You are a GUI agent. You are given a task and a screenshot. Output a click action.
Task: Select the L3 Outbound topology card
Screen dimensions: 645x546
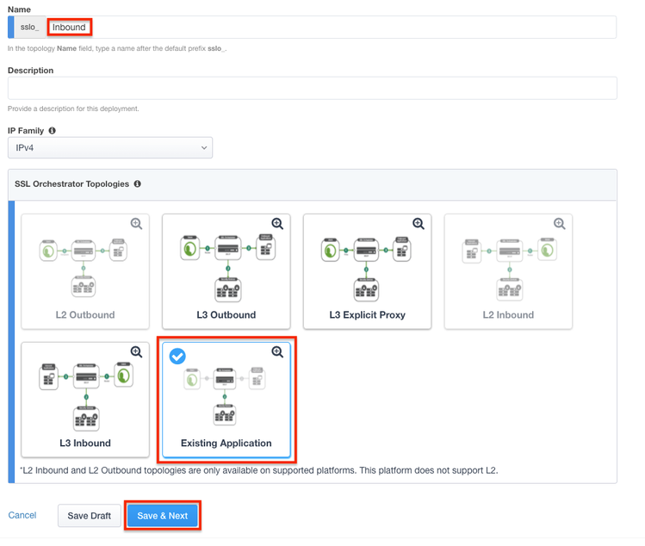(x=226, y=271)
